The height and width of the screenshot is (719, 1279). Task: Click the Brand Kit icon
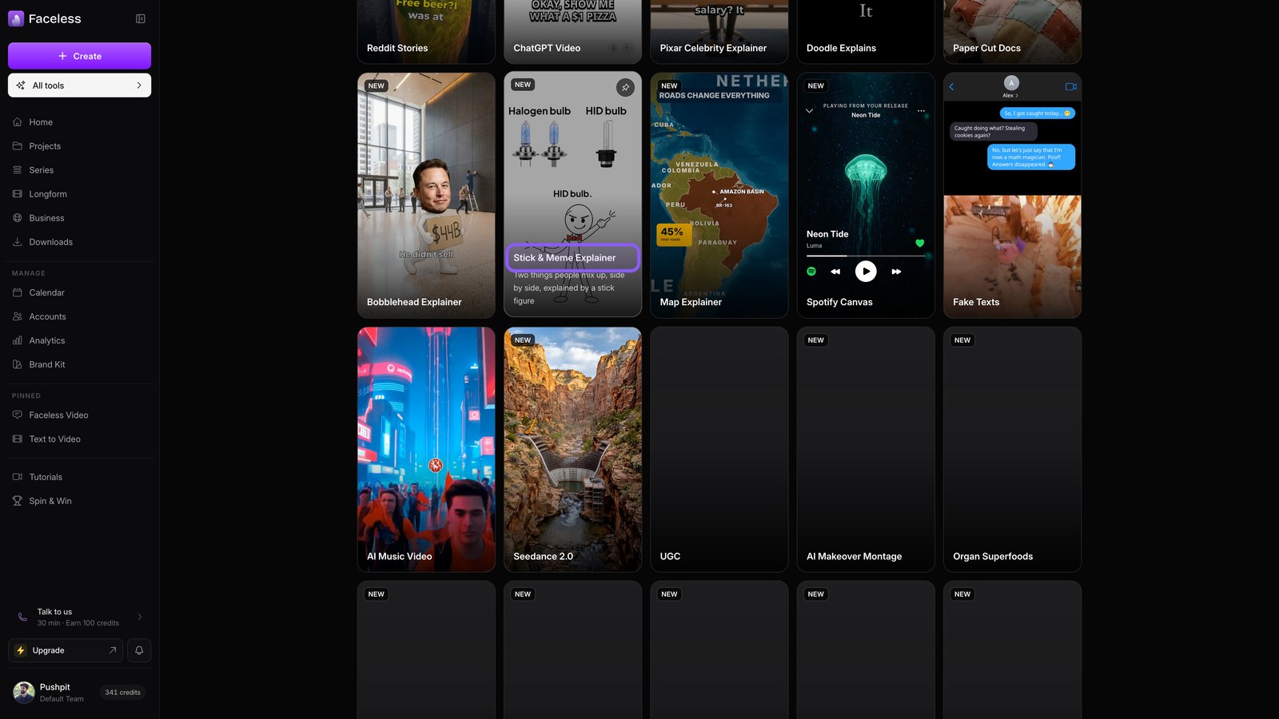(18, 364)
